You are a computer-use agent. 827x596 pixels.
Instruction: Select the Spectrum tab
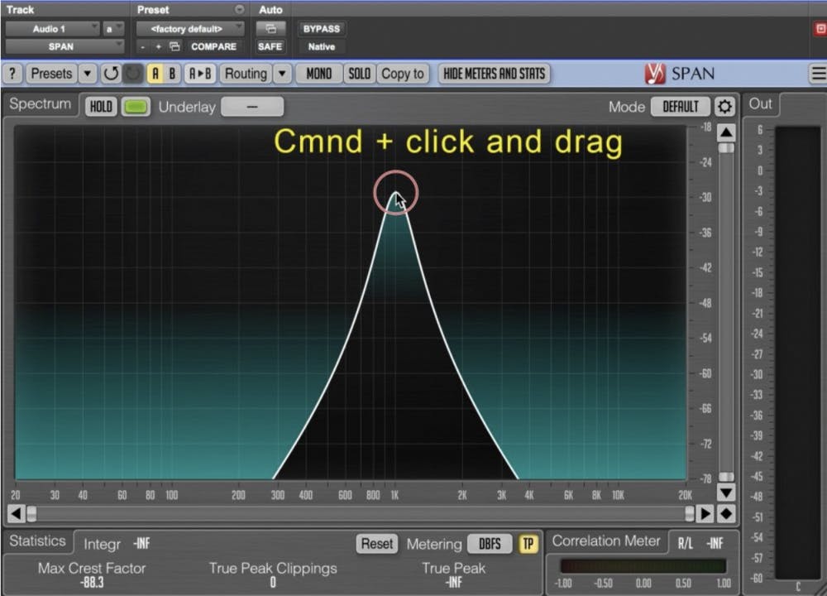pos(40,104)
